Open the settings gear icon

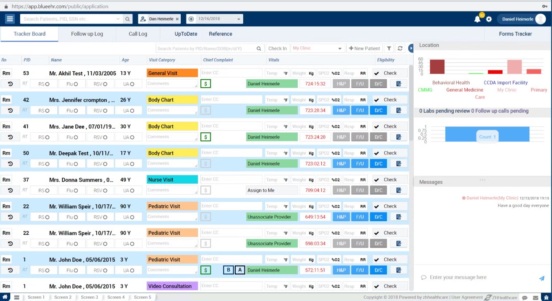pos(489,19)
